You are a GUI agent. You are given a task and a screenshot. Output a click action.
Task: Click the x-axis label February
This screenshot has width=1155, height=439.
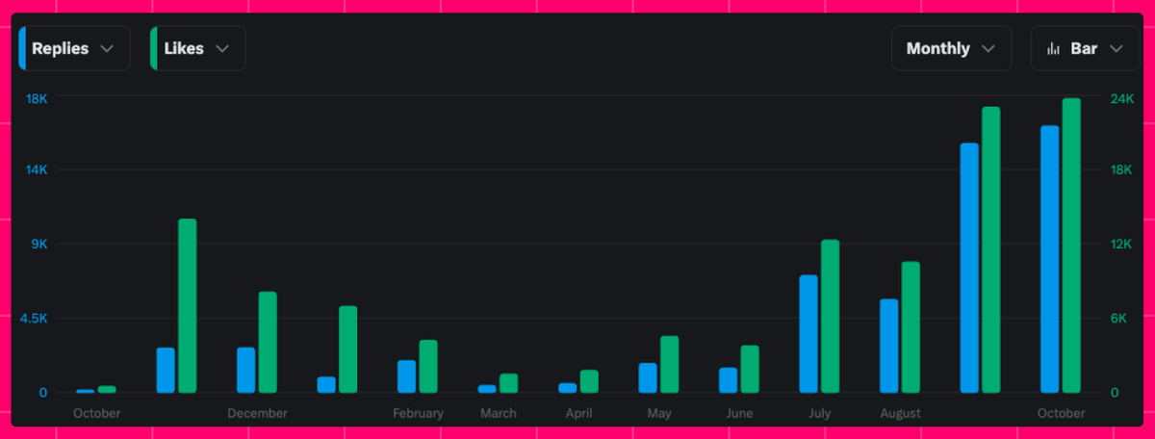419,413
